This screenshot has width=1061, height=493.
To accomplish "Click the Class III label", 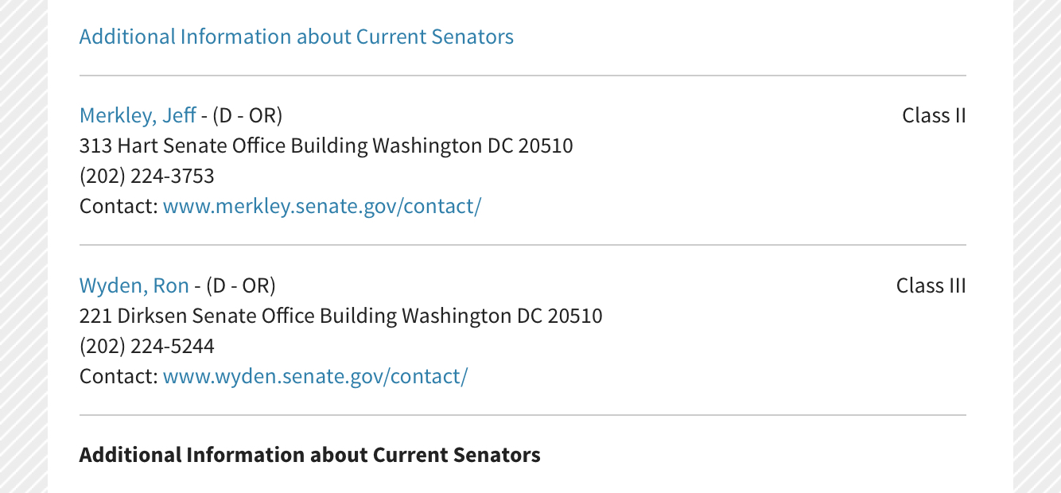I will click(931, 285).
